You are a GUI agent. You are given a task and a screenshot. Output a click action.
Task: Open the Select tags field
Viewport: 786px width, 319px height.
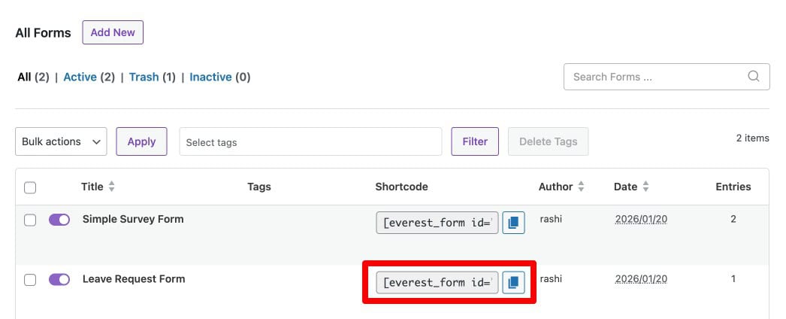pos(311,141)
